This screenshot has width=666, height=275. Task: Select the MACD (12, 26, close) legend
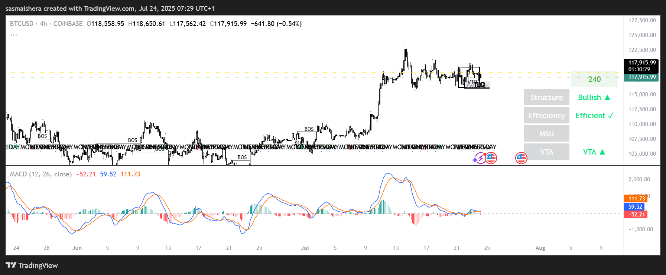[x=40, y=174]
